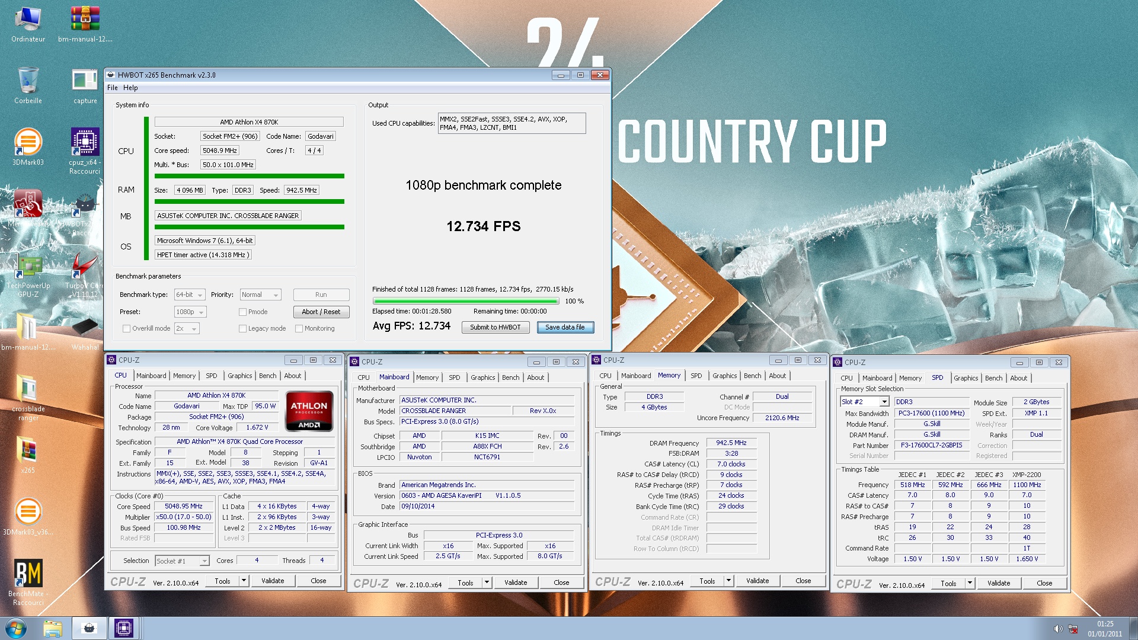
Task: Click Save data file button
Action: pyautogui.click(x=565, y=327)
